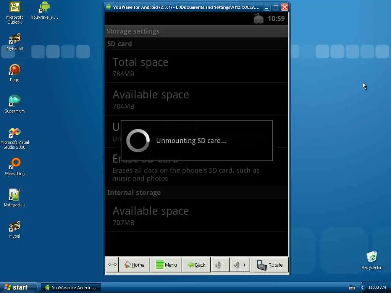The width and height of the screenshot is (391, 293).
Task: Click the Unmounting SD card... message
Action: tap(192, 140)
